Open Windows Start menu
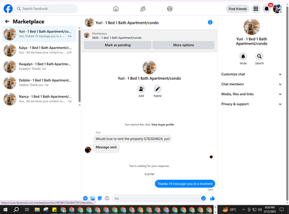Screen dimensions: 289x214 coord(5,209)
